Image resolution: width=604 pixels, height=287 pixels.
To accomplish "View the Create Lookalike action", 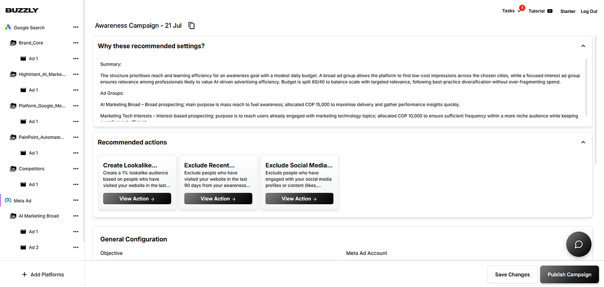I will [137, 199].
